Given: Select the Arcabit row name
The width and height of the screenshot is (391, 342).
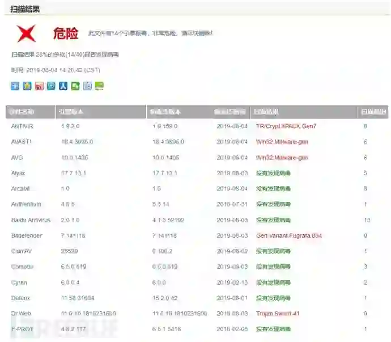Looking at the screenshot, I should pyautogui.click(x=20, y=188).
